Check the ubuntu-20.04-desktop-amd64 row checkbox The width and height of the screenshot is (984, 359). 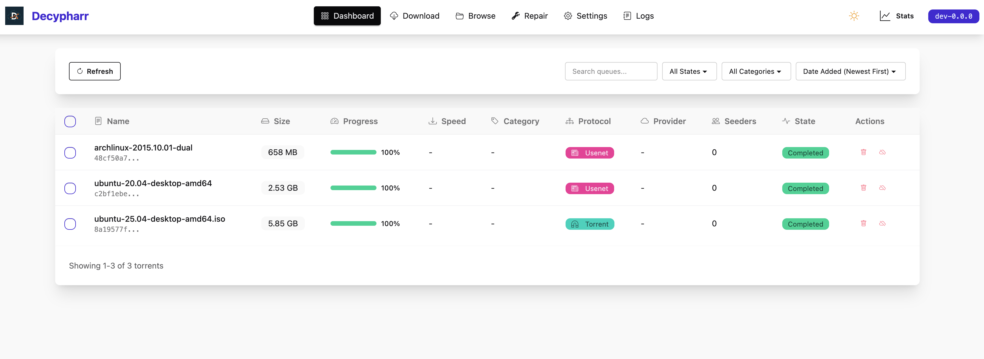click(x=70, y=188)
